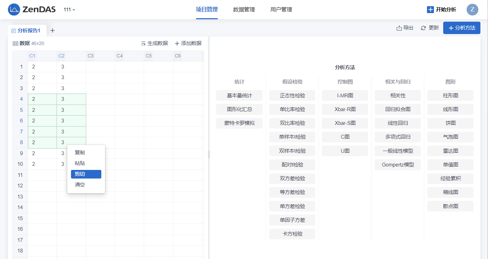Select 单比率检验 test
Viewport: 488px width, 259px height.
(x=292, y=109)
